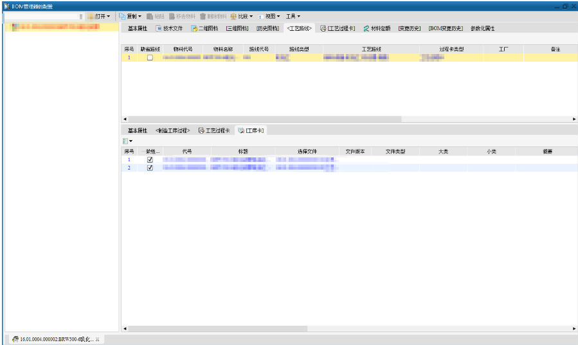The image size is (578, 345).
Task: Click the 复制 (Copy) toolbar icon
Action: tap(122, 16)
